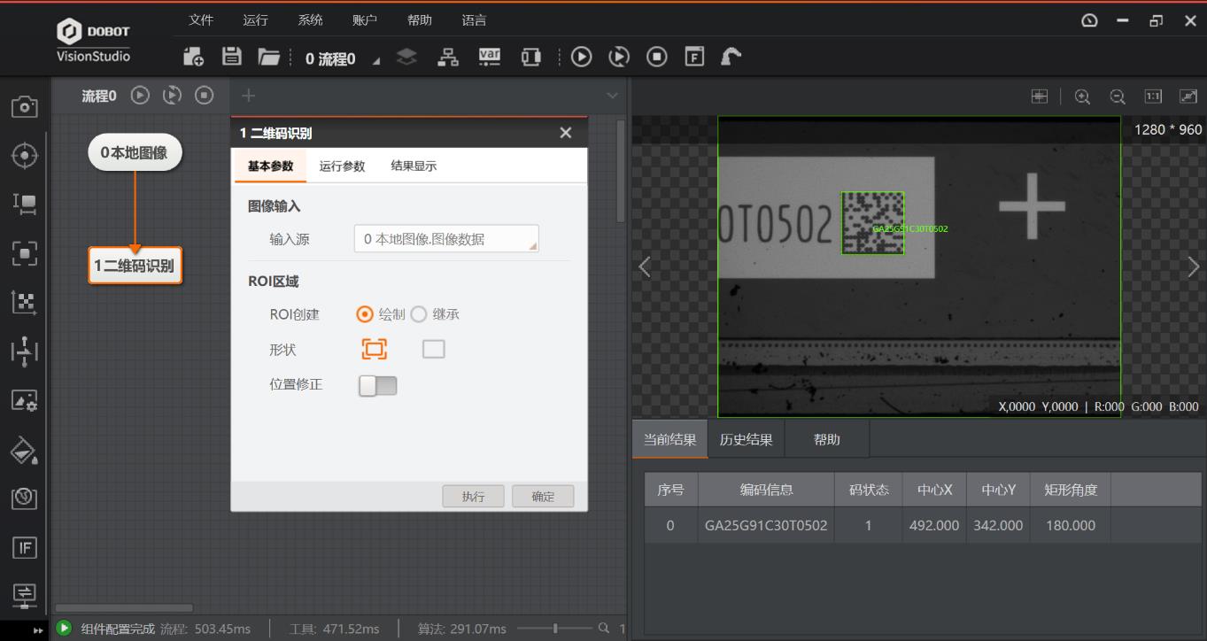Open a solution using the folder icon
Image resolution: width=1207 pixels, height=641 pixels.
269,57
